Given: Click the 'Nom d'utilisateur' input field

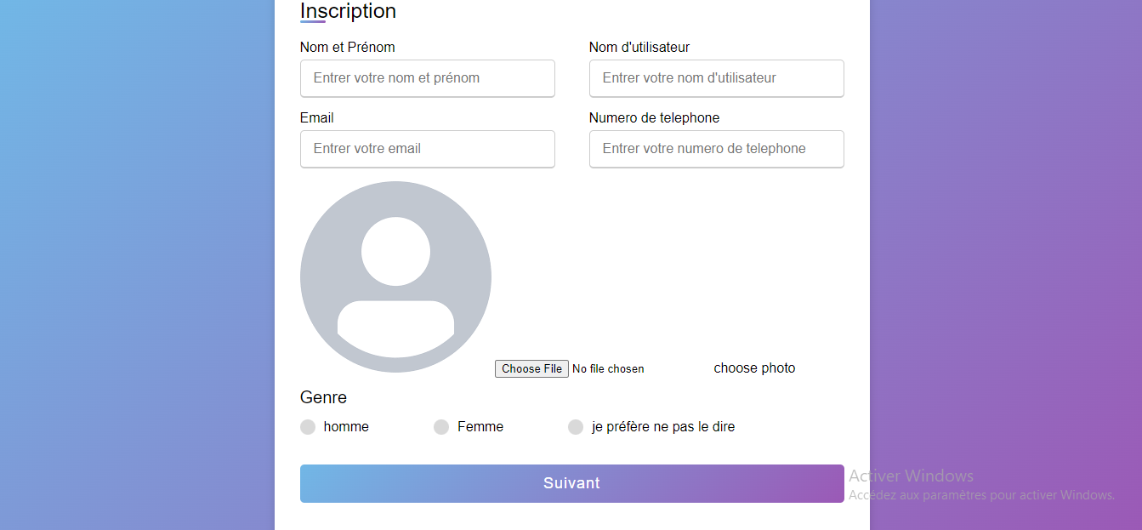Looking at the screenshot, I should point(716,78).
